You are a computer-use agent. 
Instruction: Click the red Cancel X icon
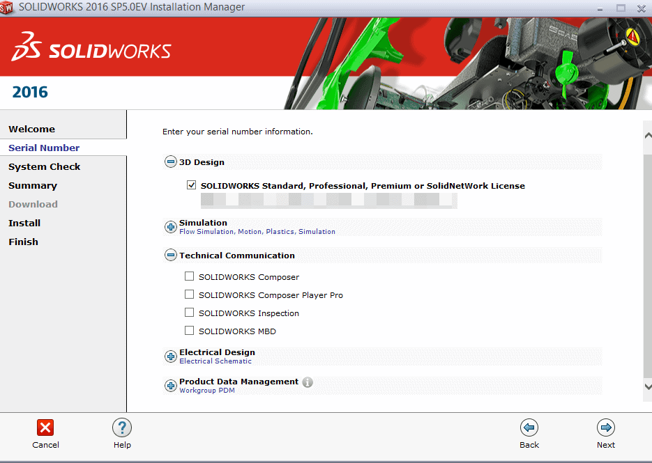point(45,427)
